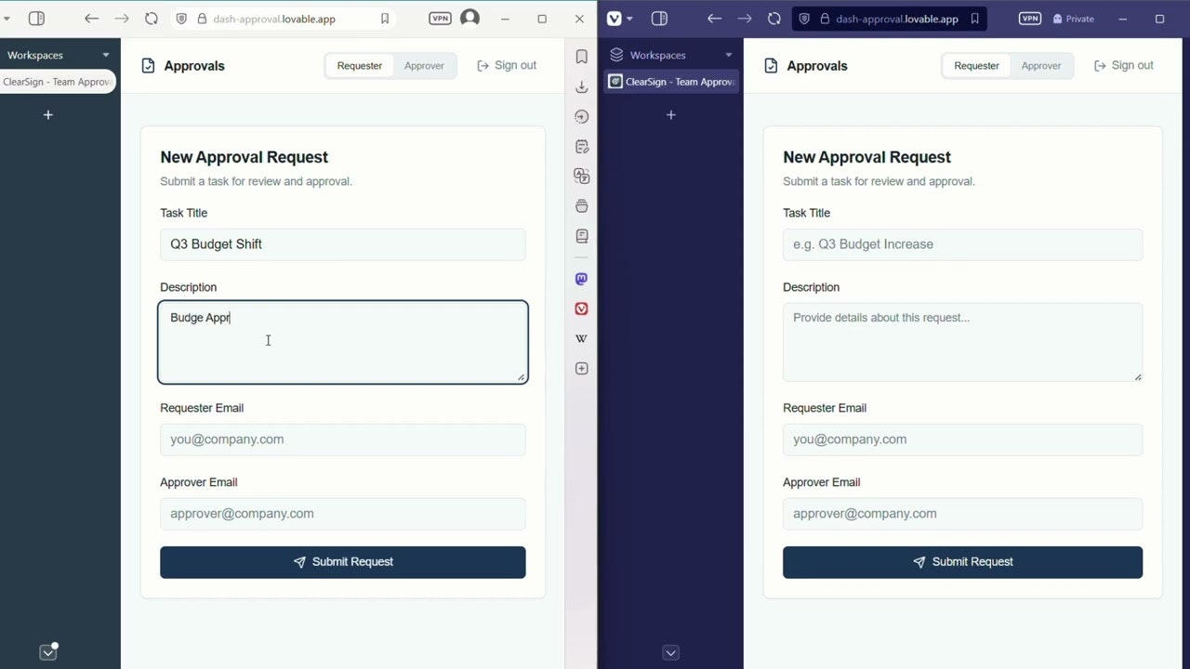Viewport: 1190px width, 669px height.
Task: Open VPN button in right browser window
Action: [x=1030, y=19]
